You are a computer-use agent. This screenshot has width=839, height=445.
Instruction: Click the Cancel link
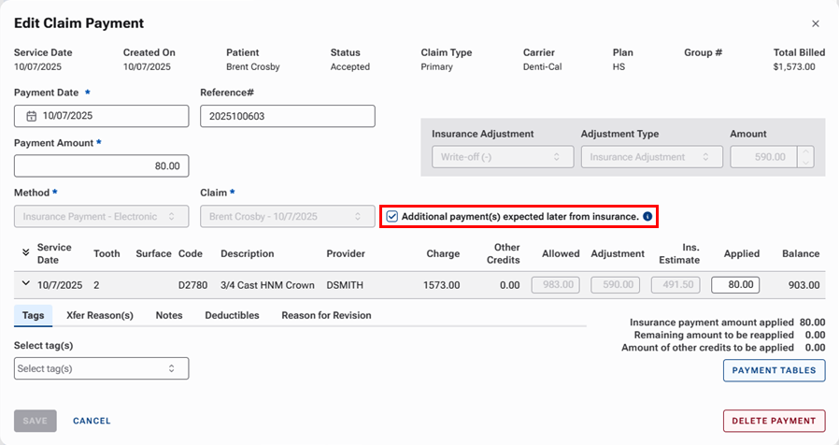[92, 421]
